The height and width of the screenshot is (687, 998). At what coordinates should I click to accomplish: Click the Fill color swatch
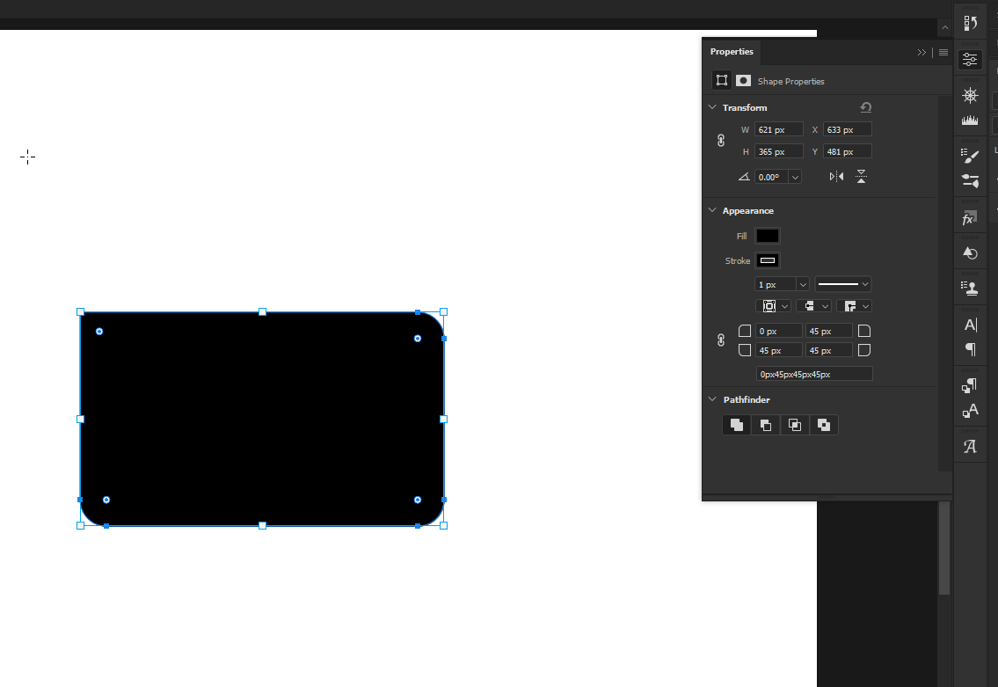coord(767,235)
